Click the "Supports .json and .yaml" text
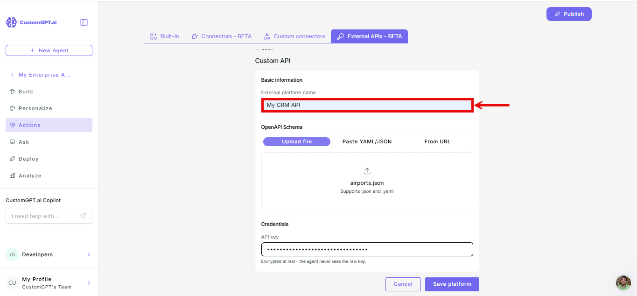 point(367,191)
